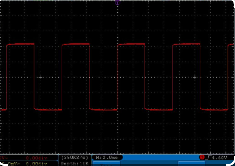
Task: Click the rising edge beneath the trigger marker
Action: tap(117, 77)
